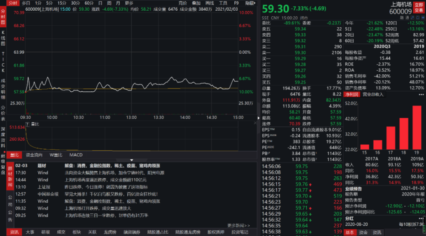Viewport: 426px width, 236px height.
Task: Switch chart to 月 monthly period
Action: (x=118, y=3)
